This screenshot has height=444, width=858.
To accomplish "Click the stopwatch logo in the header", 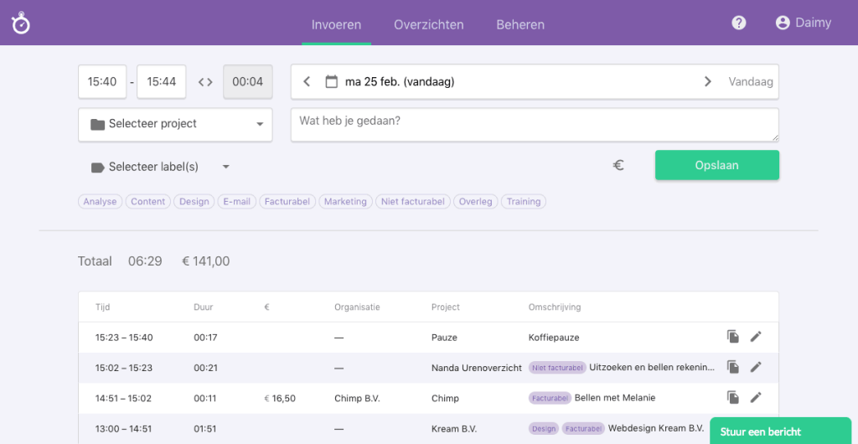I will (21, 23).
